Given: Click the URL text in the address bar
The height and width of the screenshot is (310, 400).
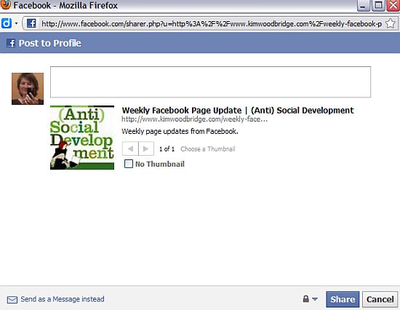Looking at the screenshot, I should tap(212, 24).
